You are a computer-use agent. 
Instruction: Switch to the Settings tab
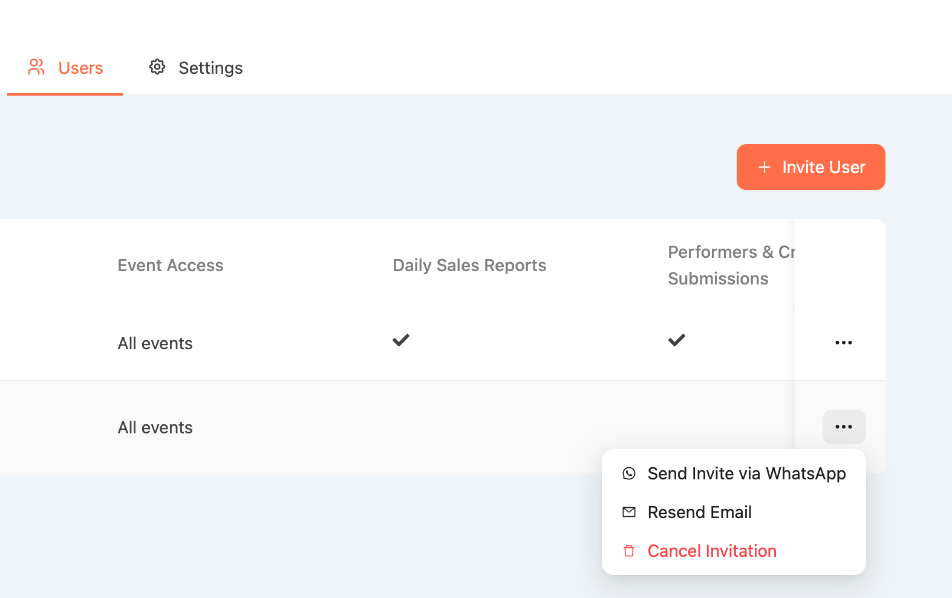[210, 68]
